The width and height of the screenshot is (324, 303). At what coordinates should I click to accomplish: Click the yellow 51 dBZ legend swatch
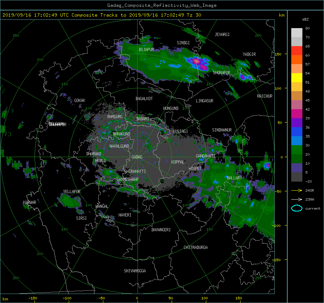(297, 77)
